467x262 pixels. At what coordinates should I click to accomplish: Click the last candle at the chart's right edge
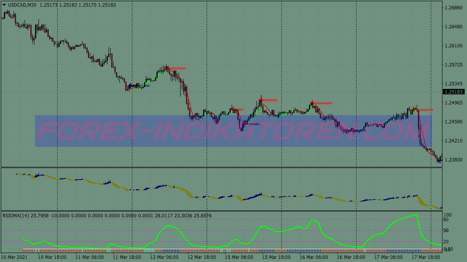point(441,158)
